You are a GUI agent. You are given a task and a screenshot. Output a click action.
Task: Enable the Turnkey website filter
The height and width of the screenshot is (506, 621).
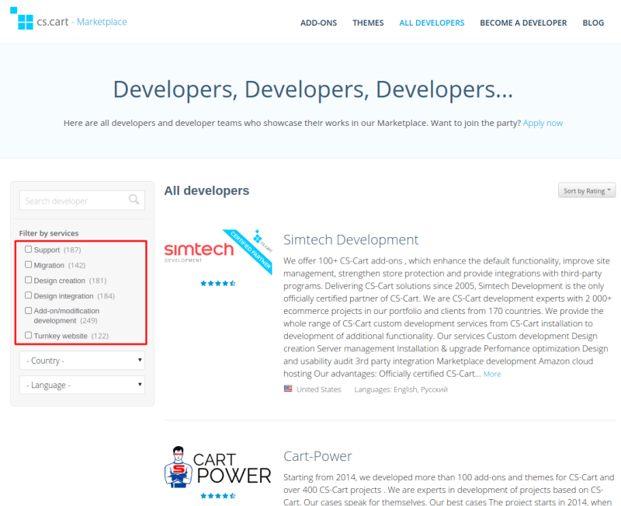27,335
